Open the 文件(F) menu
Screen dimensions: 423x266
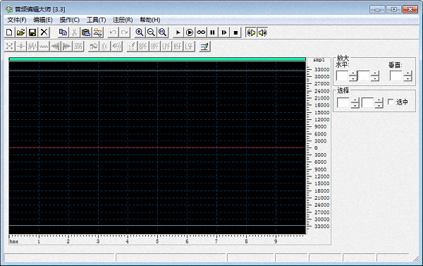(17, 20)
